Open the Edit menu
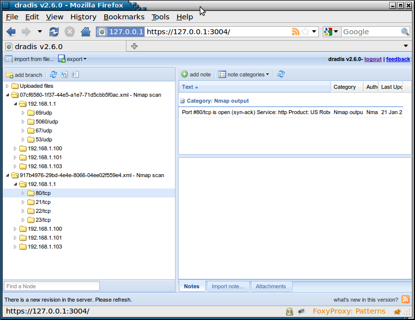415x320 pixels. 32,17
